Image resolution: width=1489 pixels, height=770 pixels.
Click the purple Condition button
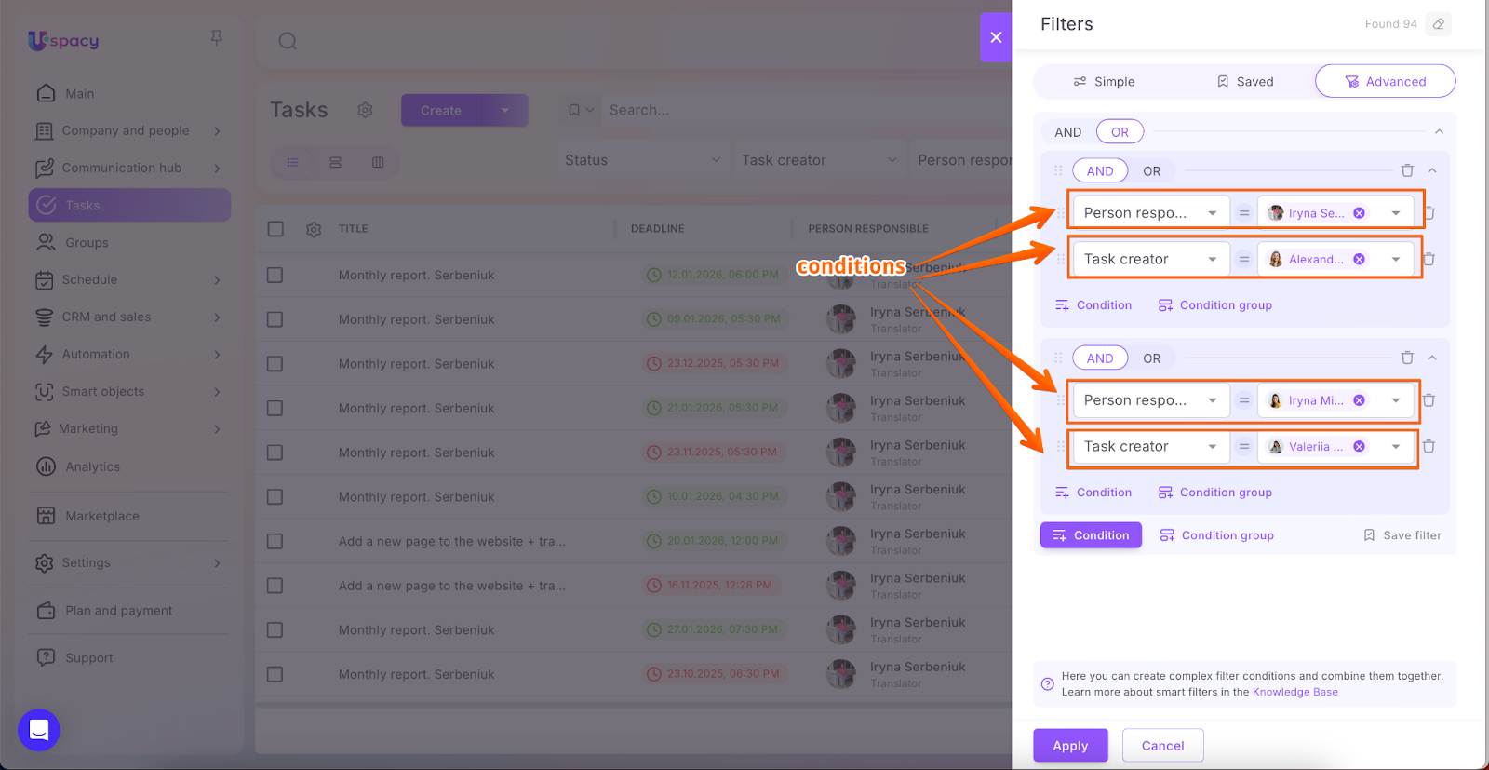coord(1091,535)
